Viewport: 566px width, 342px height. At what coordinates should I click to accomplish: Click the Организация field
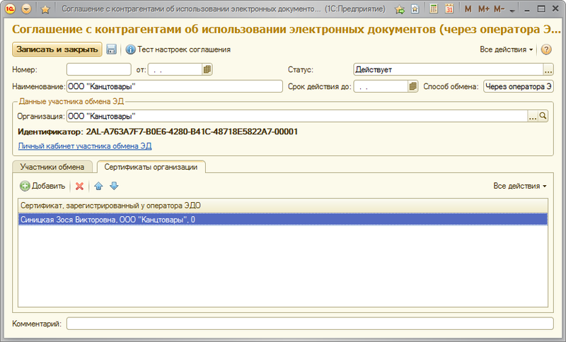[296, 116]
